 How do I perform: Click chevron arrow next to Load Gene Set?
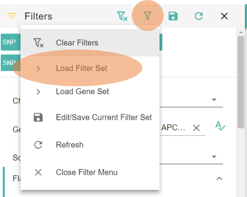[x=38, y=92]
